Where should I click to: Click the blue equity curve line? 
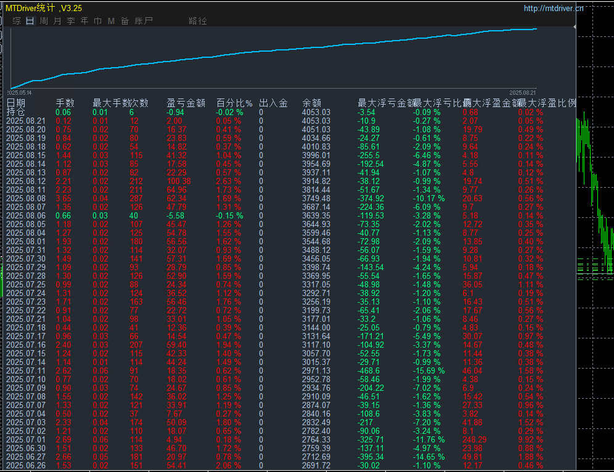[274, 50]
